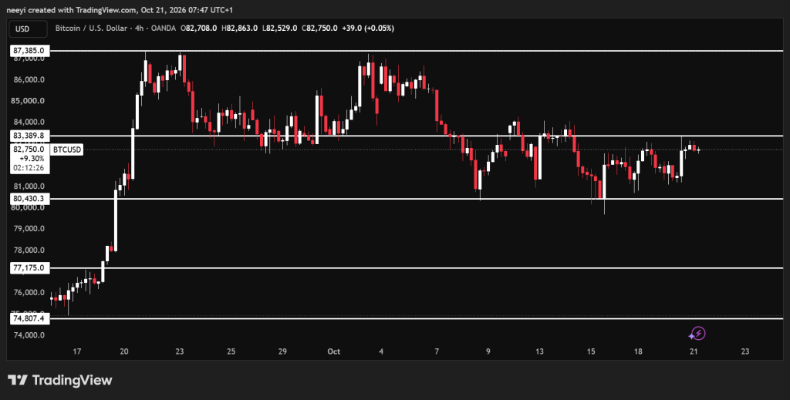Click the +9.30% change label
The width and height of the screenshot is (790, 400).
click(x=30, y=159)
